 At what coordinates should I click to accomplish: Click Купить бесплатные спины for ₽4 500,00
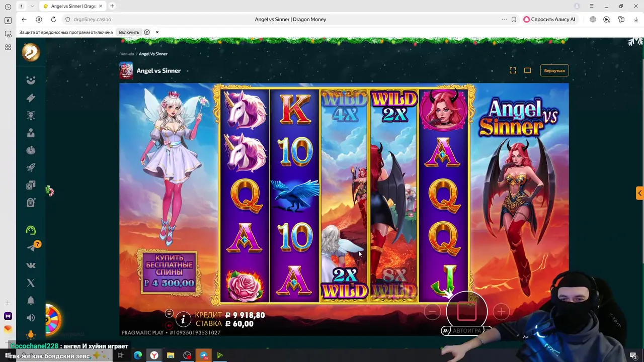coord(169,272)
